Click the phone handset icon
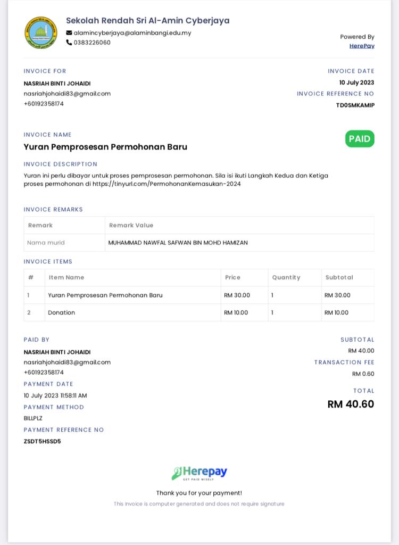 [69, 43]
